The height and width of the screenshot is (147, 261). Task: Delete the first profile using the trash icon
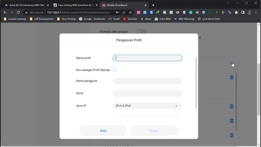pyautogui.click(x=232, y=77)
